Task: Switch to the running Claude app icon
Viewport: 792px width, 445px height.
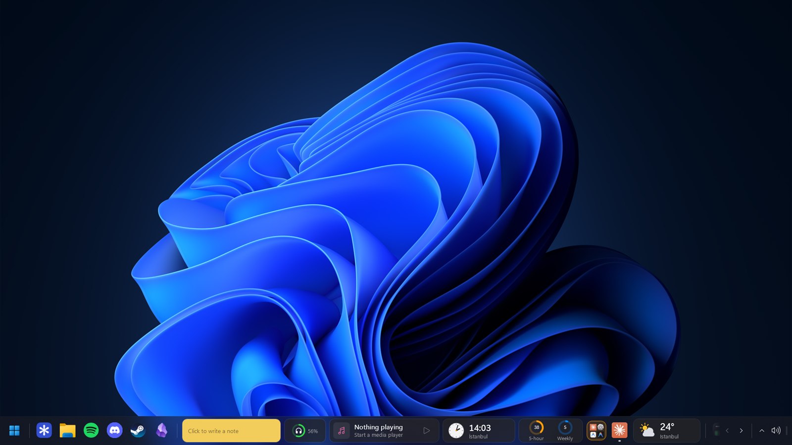Action: click(619, 431)
